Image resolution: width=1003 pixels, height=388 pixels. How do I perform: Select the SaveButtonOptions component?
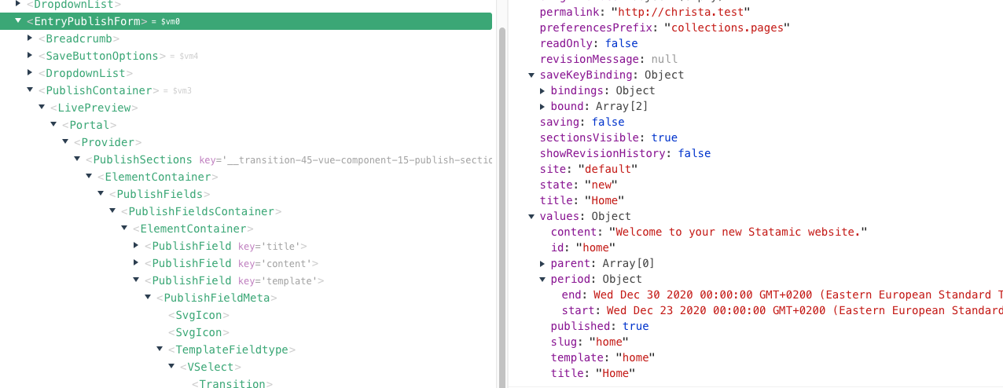(102, 56)
